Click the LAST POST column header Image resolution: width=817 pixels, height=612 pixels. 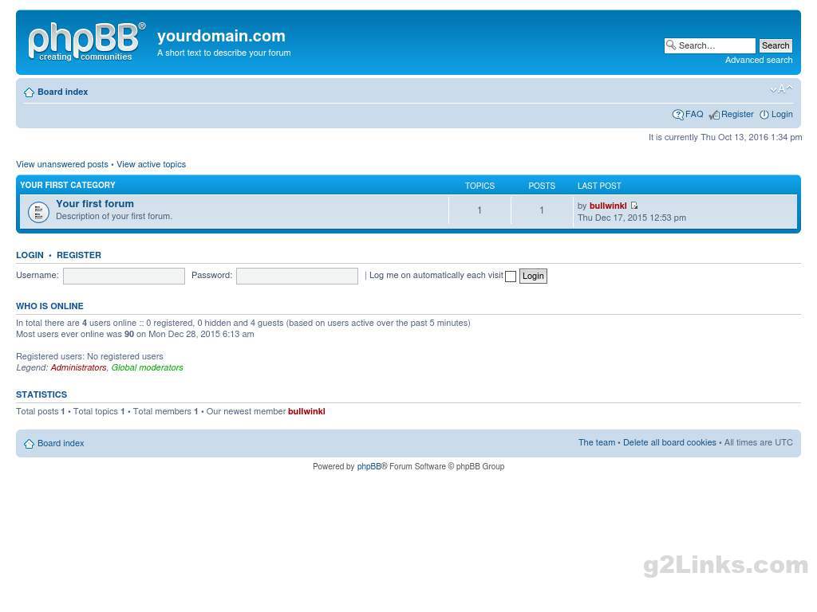click(x=599, y=186)
